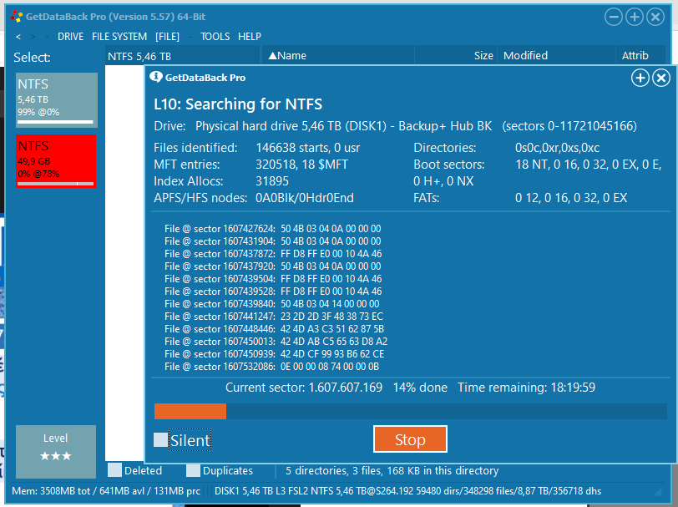The image size is (678, 507).
Task: Click the File @ sector 1607439504 log line
Action: (x=273, y=279)
